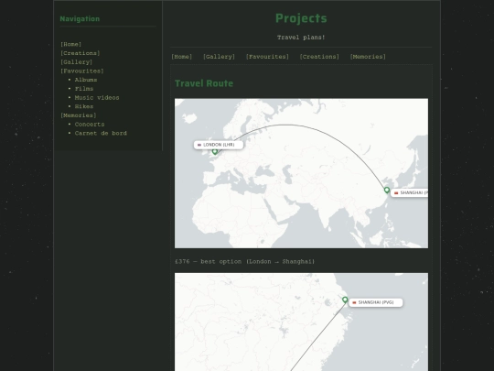This screenshot has width=494, height=371.
Task: Click the 'Travel plans!' subtitle
Action: click(x=301, y=38)
